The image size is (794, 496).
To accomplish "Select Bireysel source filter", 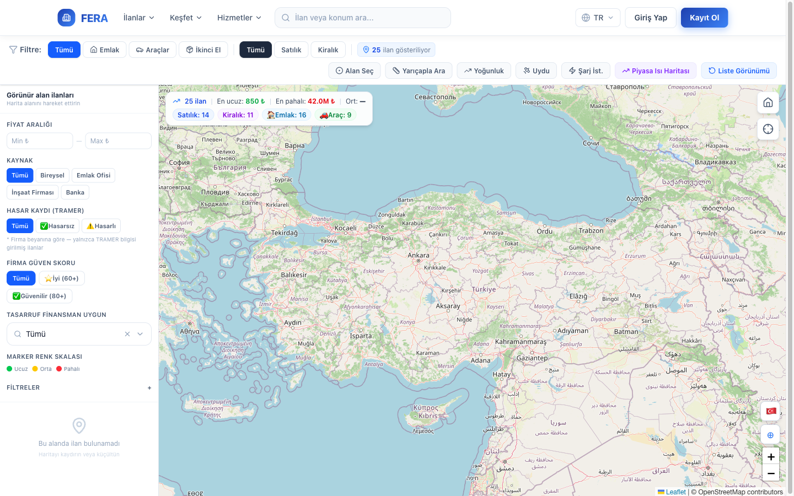I will [x=52, y=175].
